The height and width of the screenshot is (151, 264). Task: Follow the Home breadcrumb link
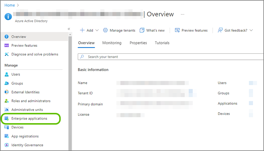tap(10, 5)
